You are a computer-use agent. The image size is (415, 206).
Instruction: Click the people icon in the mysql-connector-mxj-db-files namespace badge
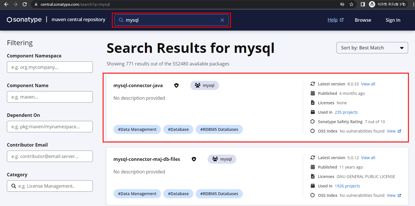click(x=215, y=159)
